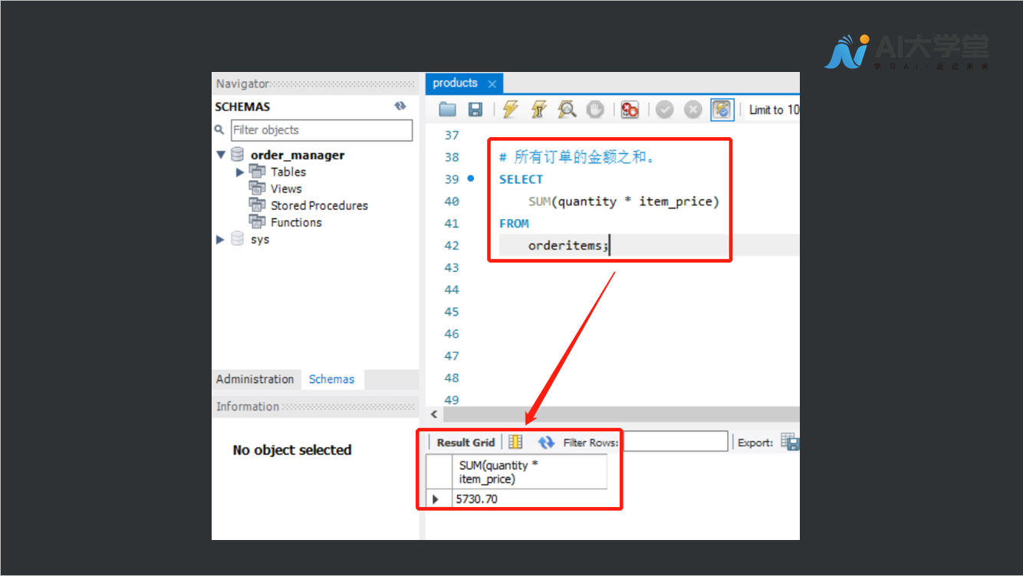Click the sys database icon
Viewport: 1023px width, 576px height.
pyautogui.click(x=238, y=239)
